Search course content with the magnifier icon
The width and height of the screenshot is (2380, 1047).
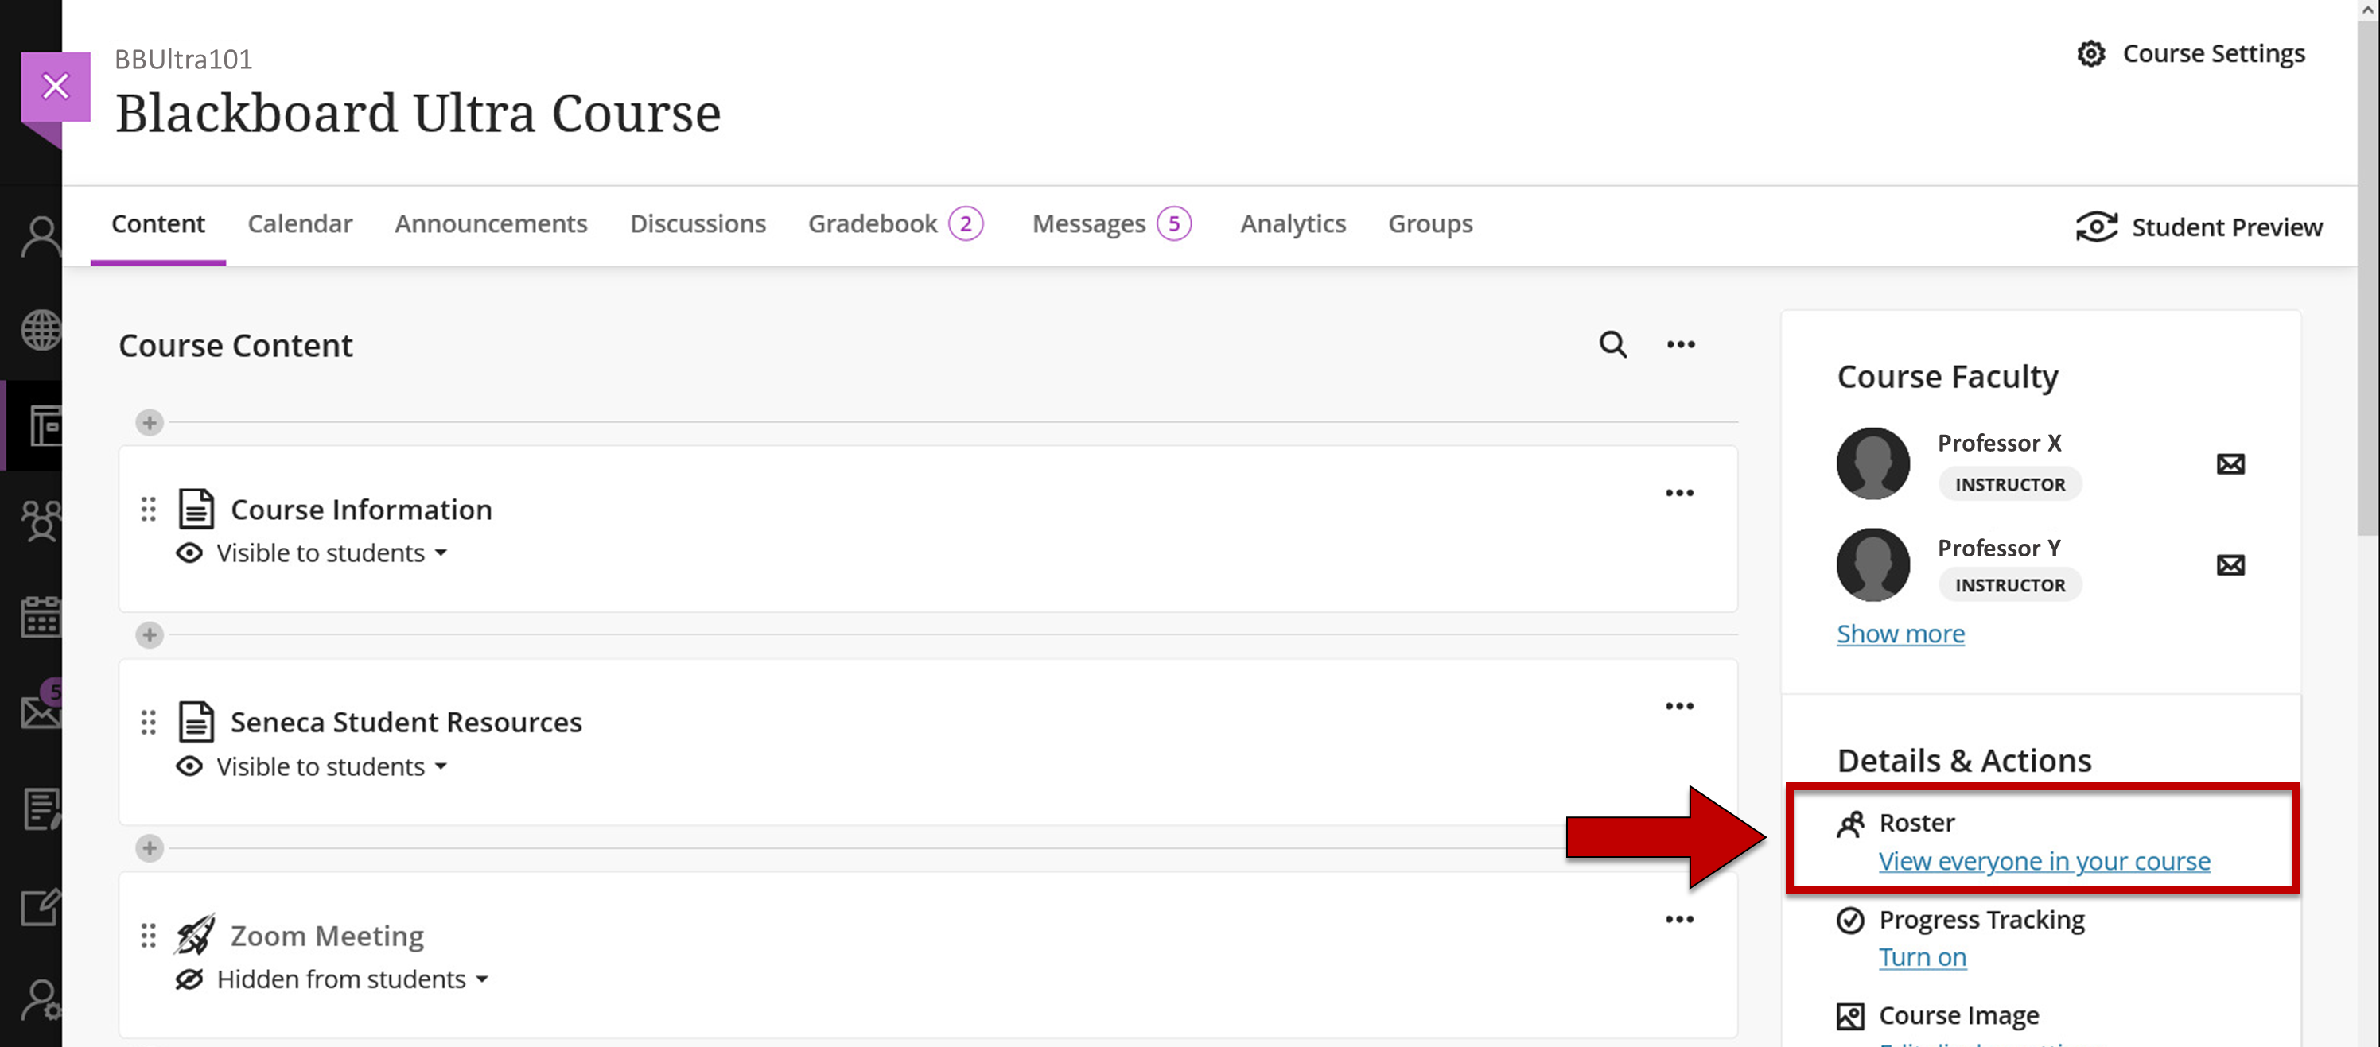pyautogui.click(x=1613, y=344)
